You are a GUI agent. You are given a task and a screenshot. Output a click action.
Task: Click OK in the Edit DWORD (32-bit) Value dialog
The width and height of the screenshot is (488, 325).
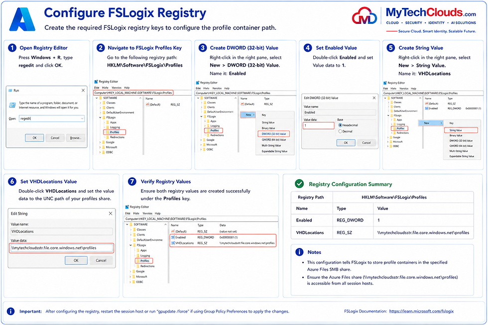click(x=346, y=143)
